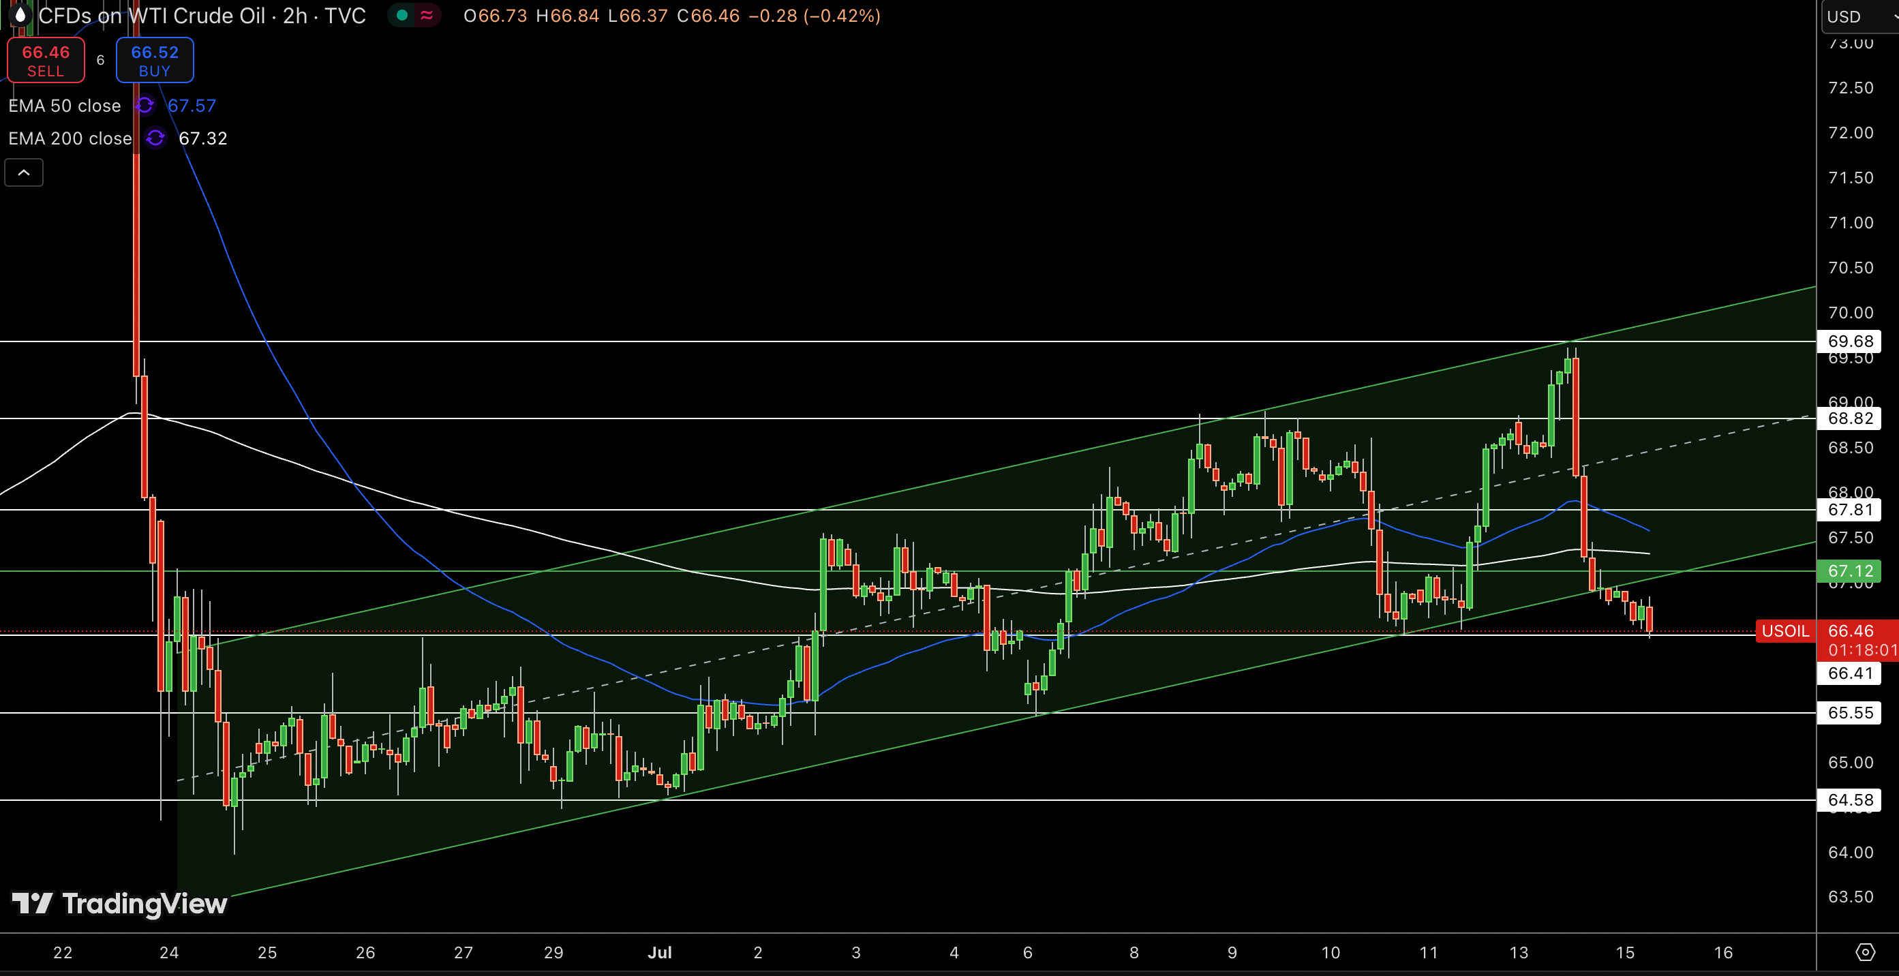The image size is (1899, 976).
Task: Click the Jul month label on time axis
Action: pyautogui.click(x=660, y=952)
